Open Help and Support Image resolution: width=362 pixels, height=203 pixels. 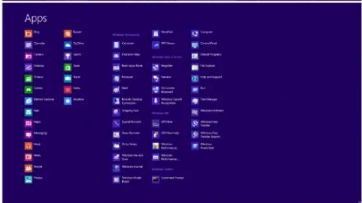click(207, 79)
